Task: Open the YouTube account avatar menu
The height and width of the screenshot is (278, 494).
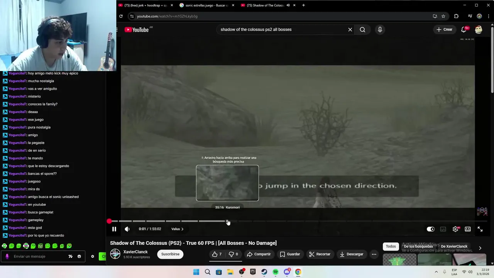Action: [x=479, y=29]
